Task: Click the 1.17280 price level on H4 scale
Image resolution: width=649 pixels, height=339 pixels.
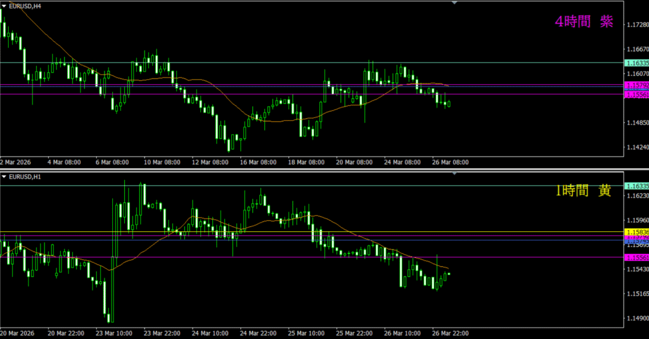Action: [x=637, y=25]
